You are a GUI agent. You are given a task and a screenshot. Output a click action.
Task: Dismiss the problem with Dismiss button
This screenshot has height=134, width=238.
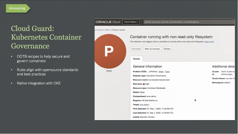(x=167, y=49)
